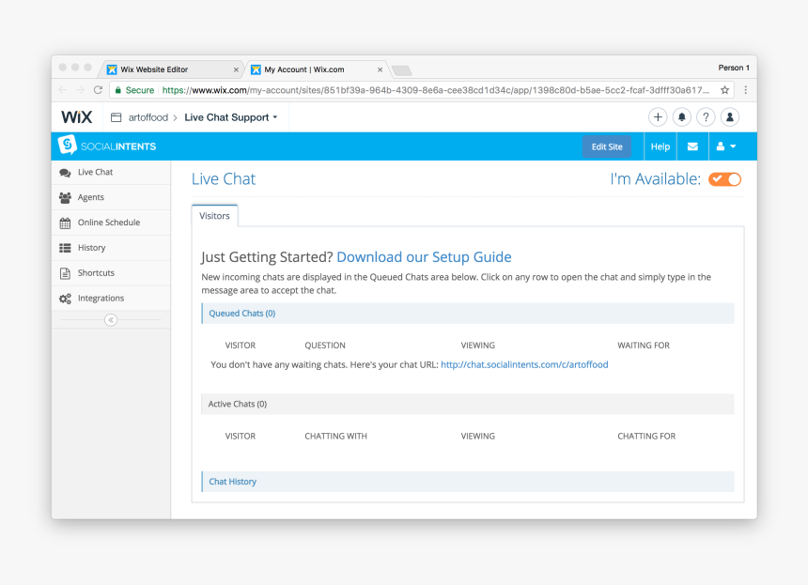
Task: Collapse the left sidebar with chevron button
Action: coord(111,320)
